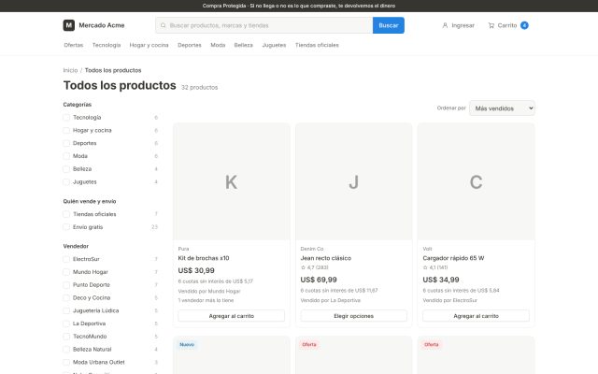Check the Tiendas oficiales filter
The width and height of the screenshot is (598, 374).
66,214
